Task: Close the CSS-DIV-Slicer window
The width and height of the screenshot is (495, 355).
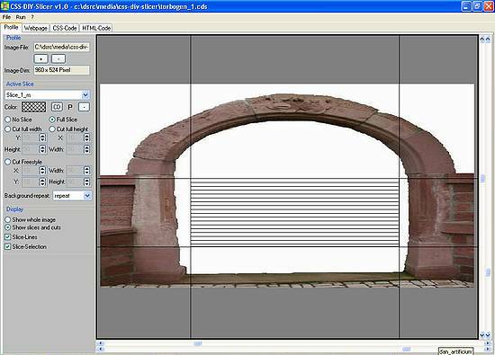Action: (x=489, y=6)
